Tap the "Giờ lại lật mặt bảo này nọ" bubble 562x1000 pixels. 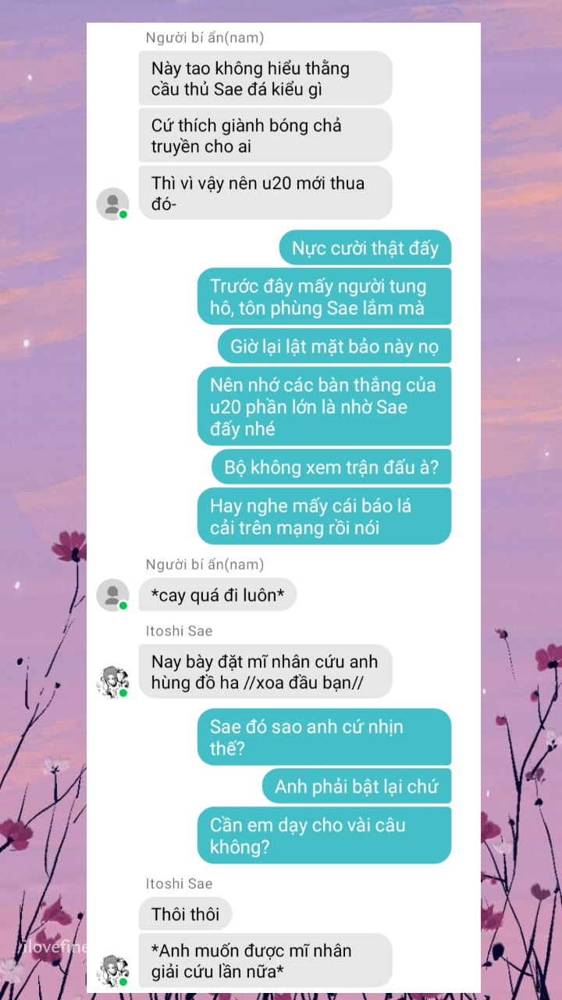point(334,346)
